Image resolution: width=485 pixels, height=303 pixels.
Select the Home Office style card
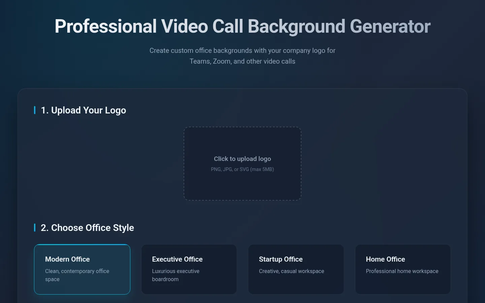(403, 269)
